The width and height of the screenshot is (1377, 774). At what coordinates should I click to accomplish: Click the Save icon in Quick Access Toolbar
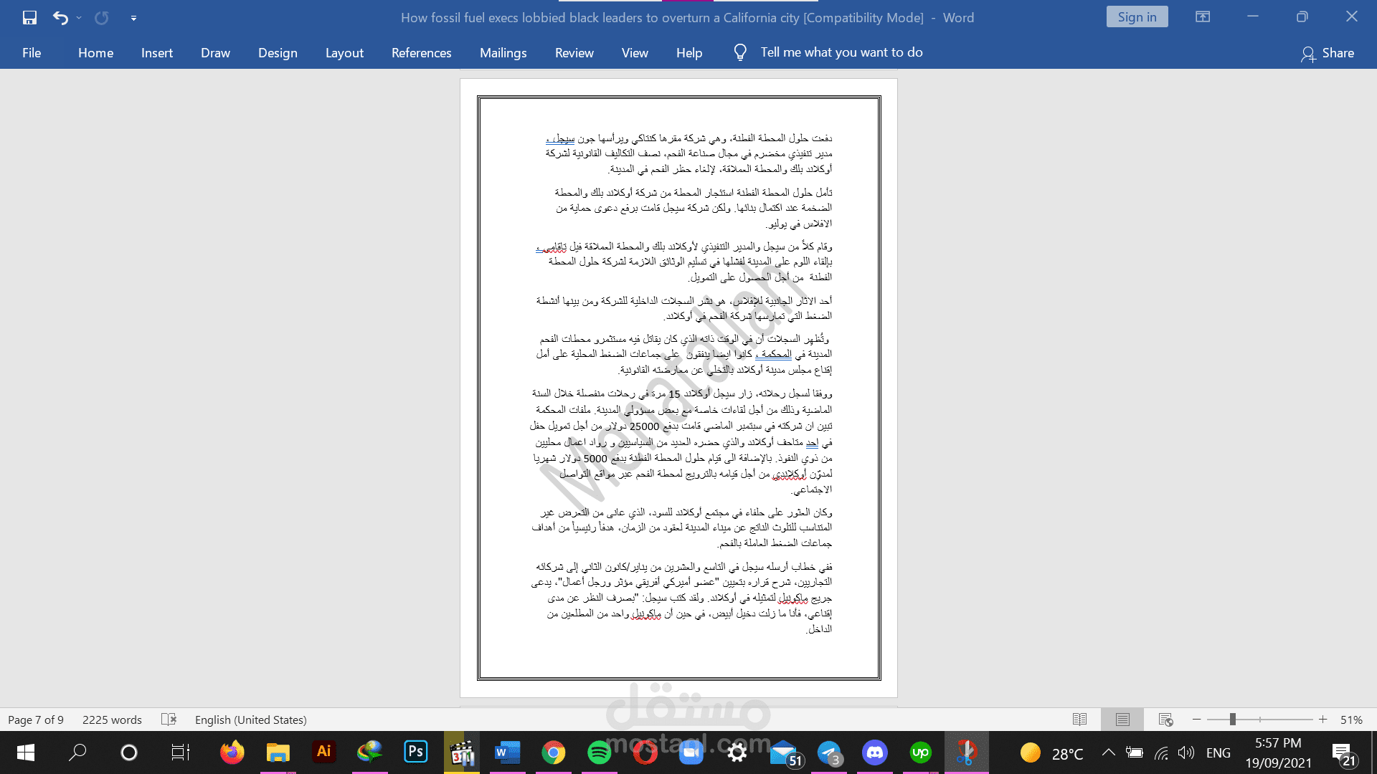pyautogui.click(x=29, y=18)
